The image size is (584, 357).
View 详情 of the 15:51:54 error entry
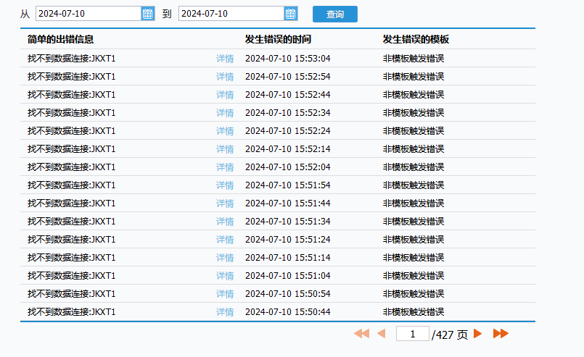tap(225, 185)
